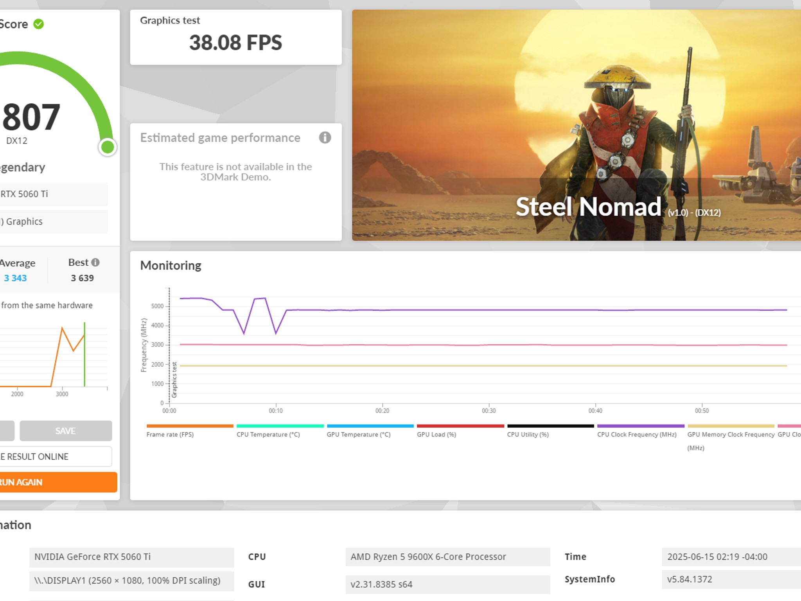Toggle CPU Clock Frequency legend entry
Screen dimensions: 801x601
[x=641, y=431]
